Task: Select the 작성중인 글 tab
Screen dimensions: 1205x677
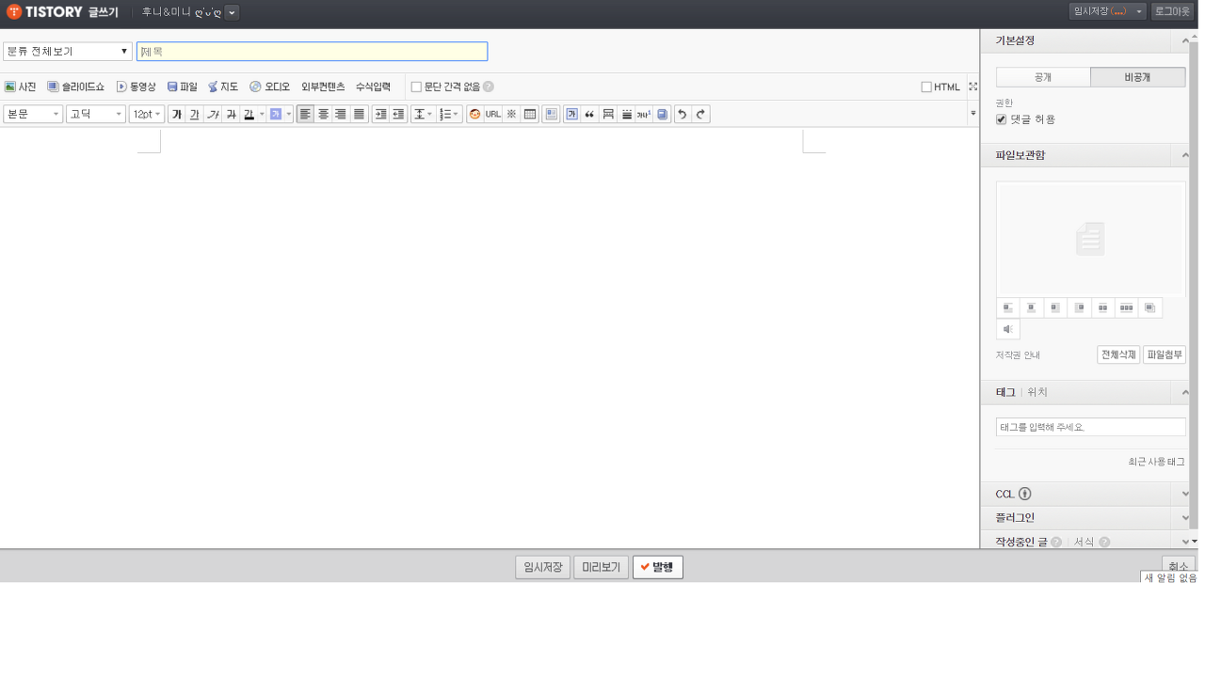Action: [x=1020, y=543]
